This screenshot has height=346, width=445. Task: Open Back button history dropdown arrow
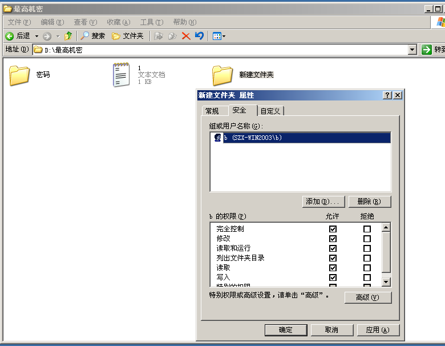(x=37, y=36)
